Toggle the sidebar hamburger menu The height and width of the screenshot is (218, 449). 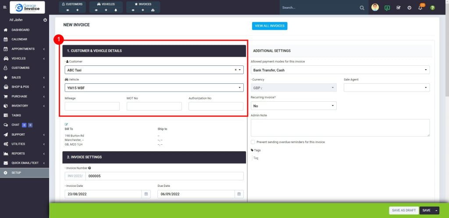click(4, 7)
